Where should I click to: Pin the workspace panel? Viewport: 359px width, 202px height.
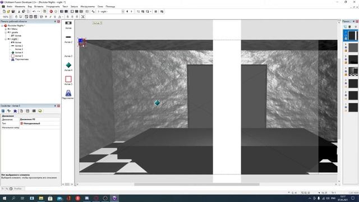pyautogui.click(x=55, y=21)
